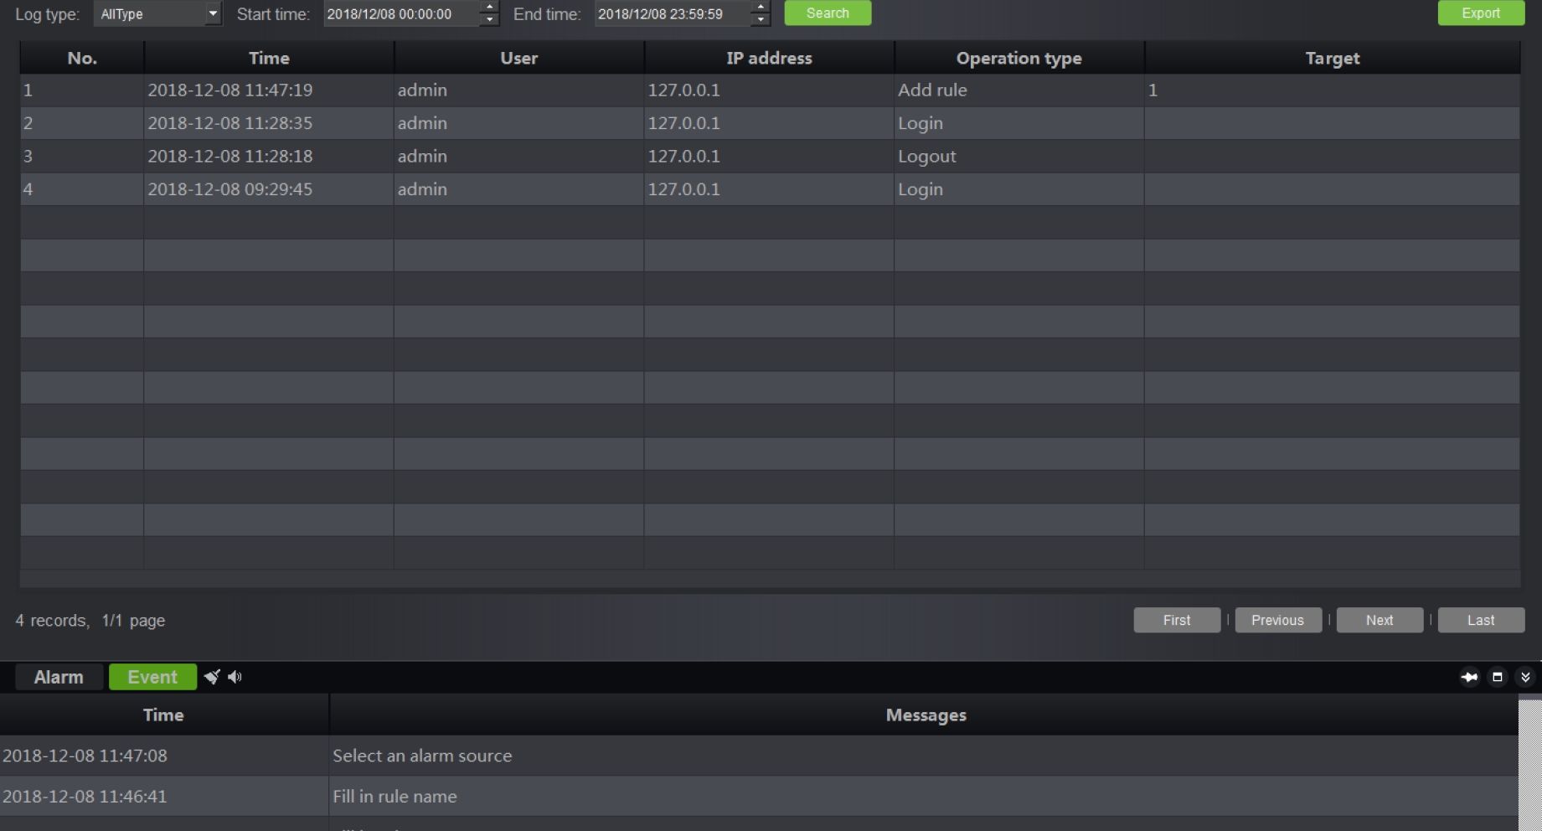Decrease Start time with down arrow
The height and width of the screenshot is (831, 1542).
[490, 19]
